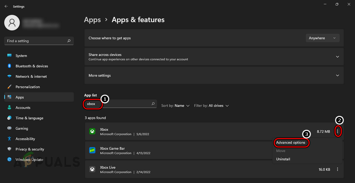Click the 'Find a setting' search box
Viewport: 355px width, 183px height.
pyautogui.click(x=37, y=41)
